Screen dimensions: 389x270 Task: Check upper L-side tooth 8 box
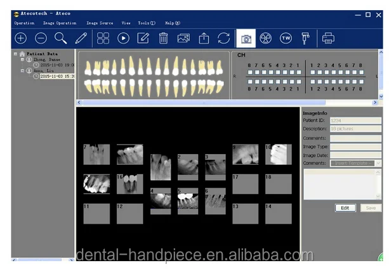362,72
